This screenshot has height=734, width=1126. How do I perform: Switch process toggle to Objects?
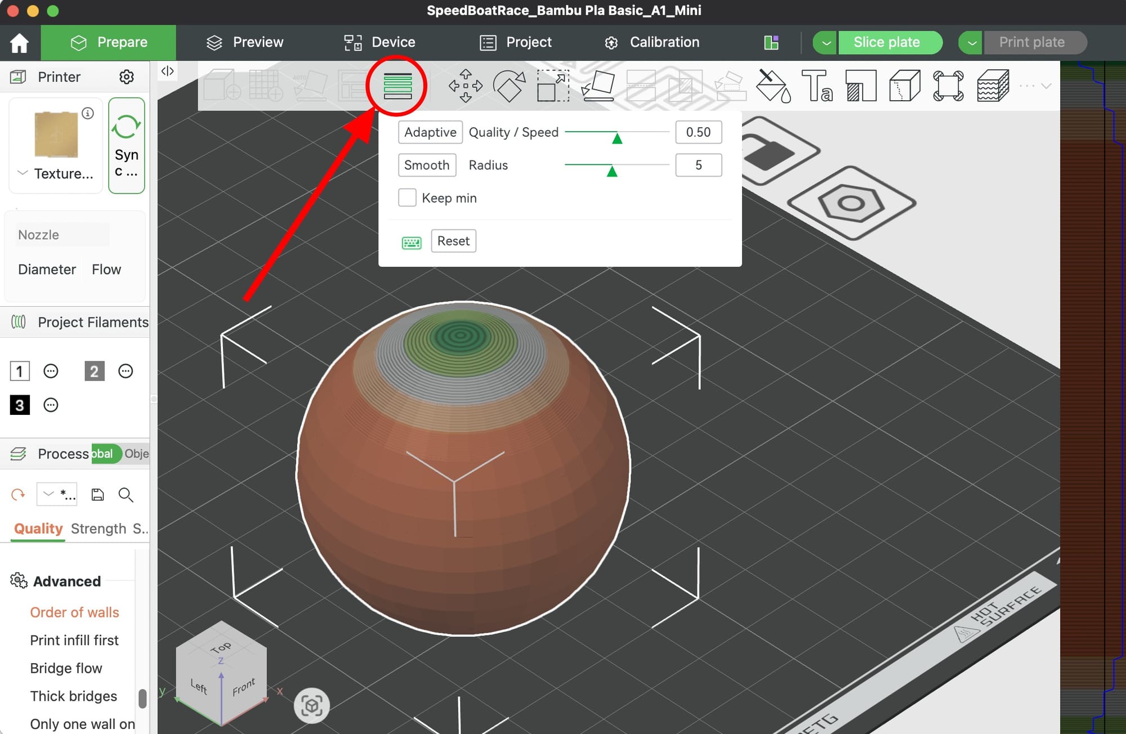coord(137,454)
